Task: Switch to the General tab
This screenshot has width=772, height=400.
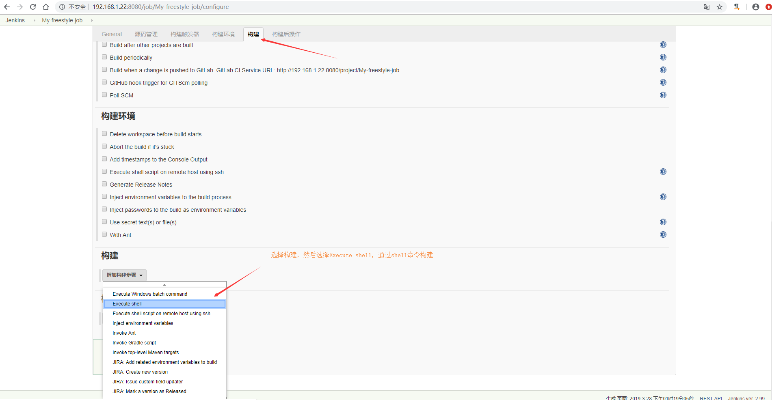Action: point(112,34)
